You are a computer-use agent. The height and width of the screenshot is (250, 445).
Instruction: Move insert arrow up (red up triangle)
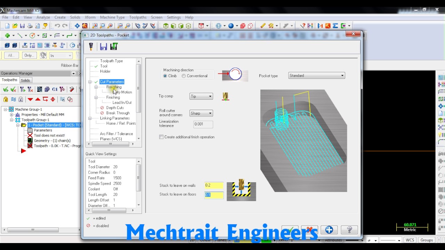click(38, 99)
